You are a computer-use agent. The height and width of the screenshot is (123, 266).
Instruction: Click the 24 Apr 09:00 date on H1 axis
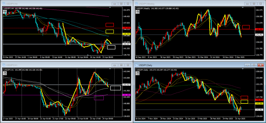[x=108, y=119]
